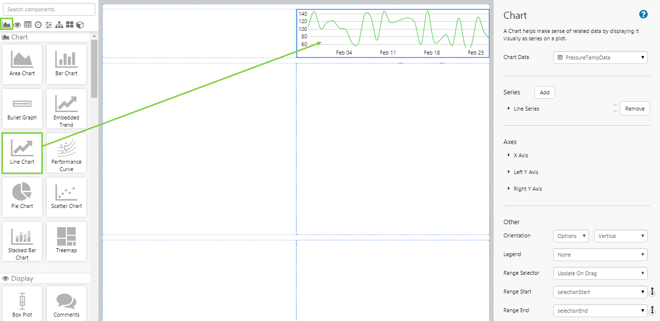Select the Chart category icon
660x321 pixels.
tap(7, 24)
